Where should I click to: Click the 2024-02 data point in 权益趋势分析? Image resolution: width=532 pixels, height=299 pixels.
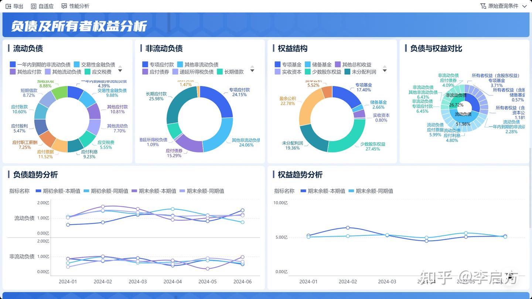click(x=347, y=228)
